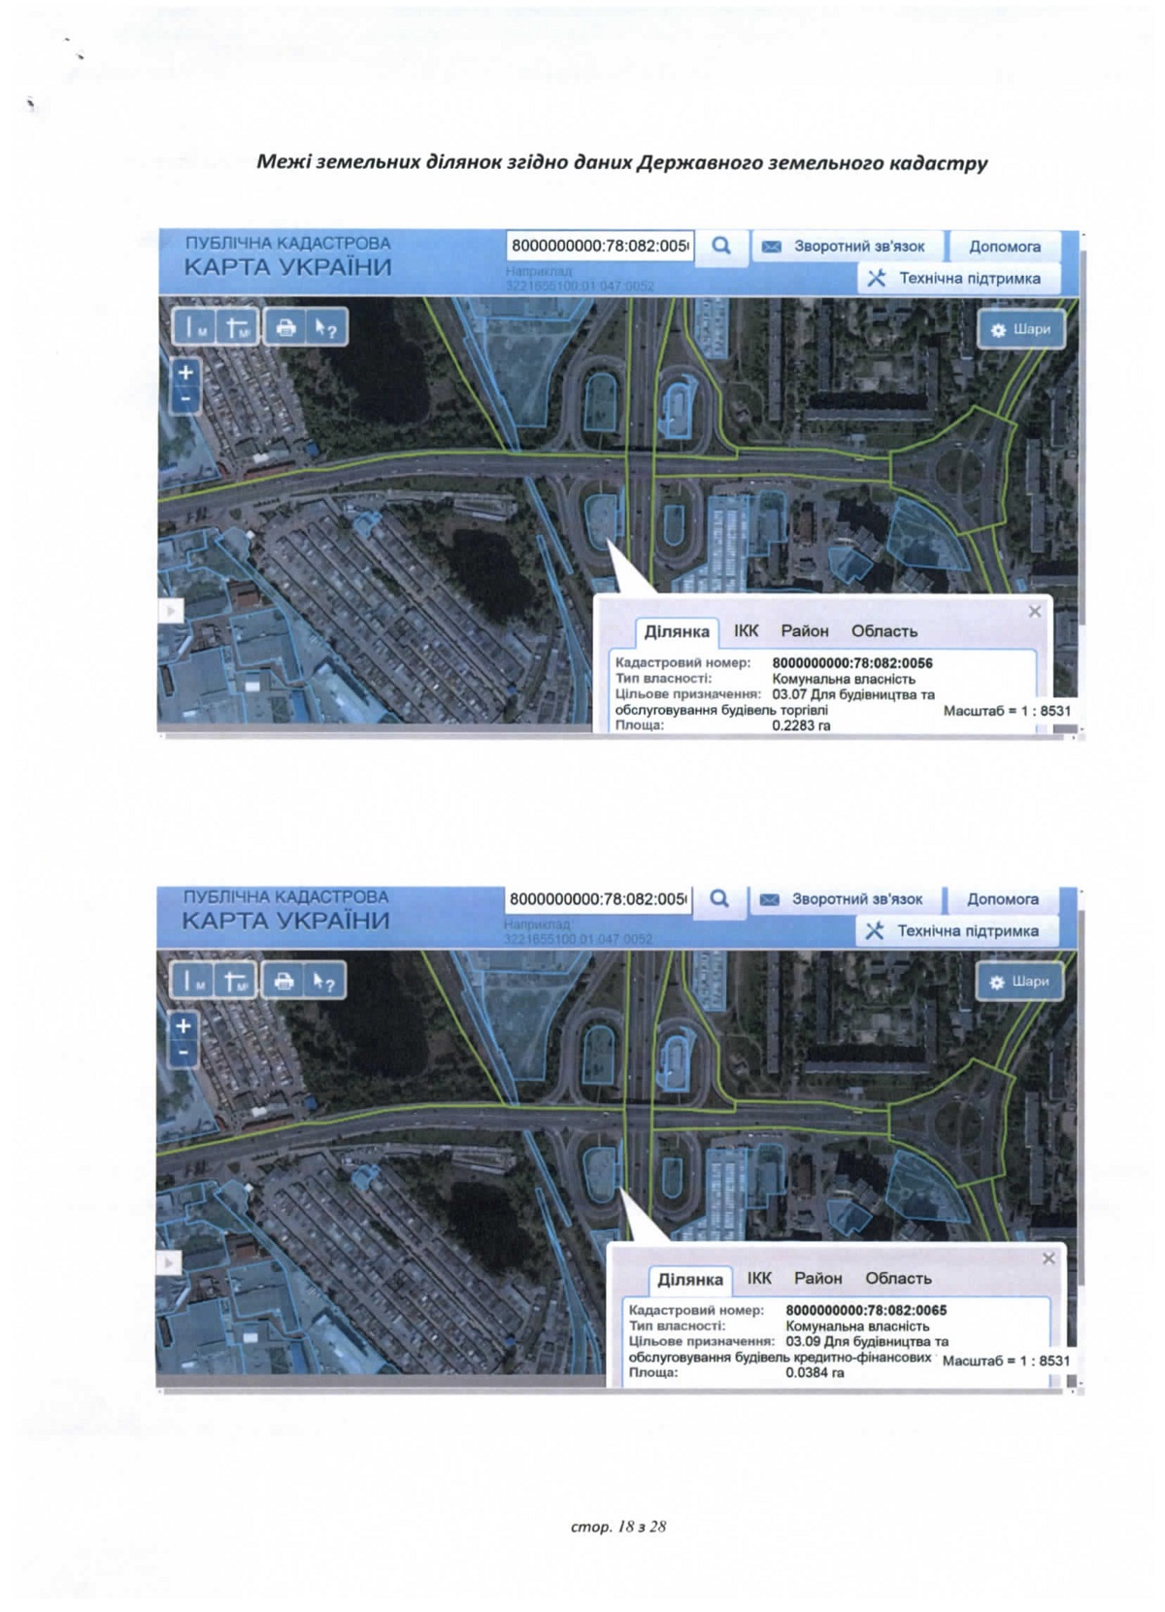Image resolution: width=1165 pixels, height=1612 pixels.
Task: Click the print icon in the lower map toolbar
Action: [283, 982]
